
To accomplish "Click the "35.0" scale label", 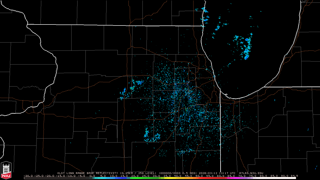I will (x=167, y=176).
